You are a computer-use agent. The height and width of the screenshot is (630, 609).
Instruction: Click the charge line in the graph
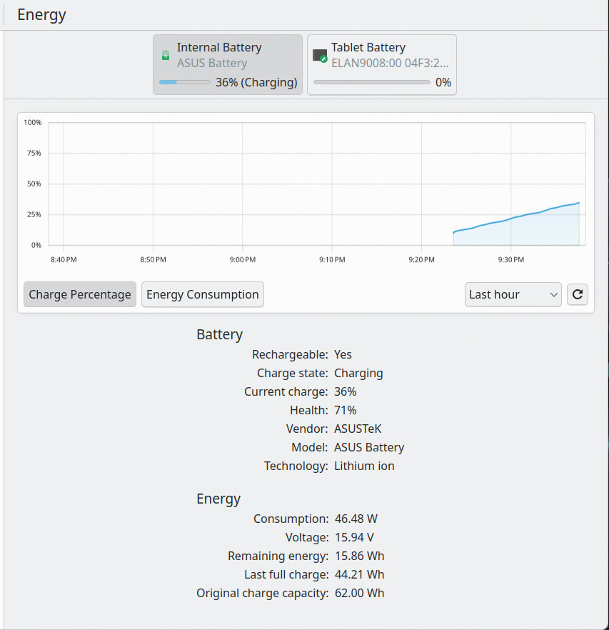[x=516, y=217]
